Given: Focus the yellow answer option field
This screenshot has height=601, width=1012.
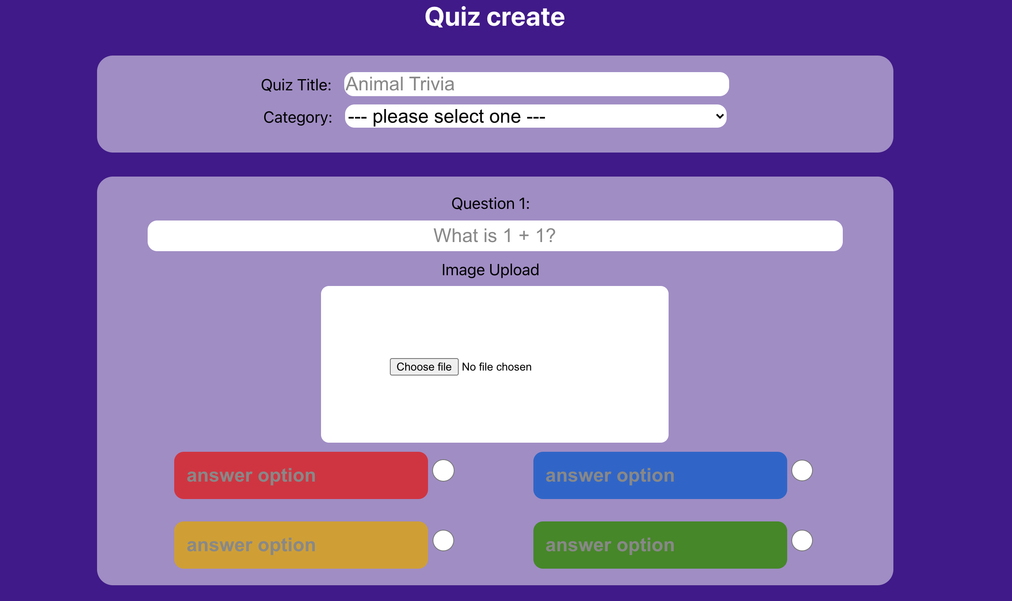Looking at the screenshot, I should point(301,545).
